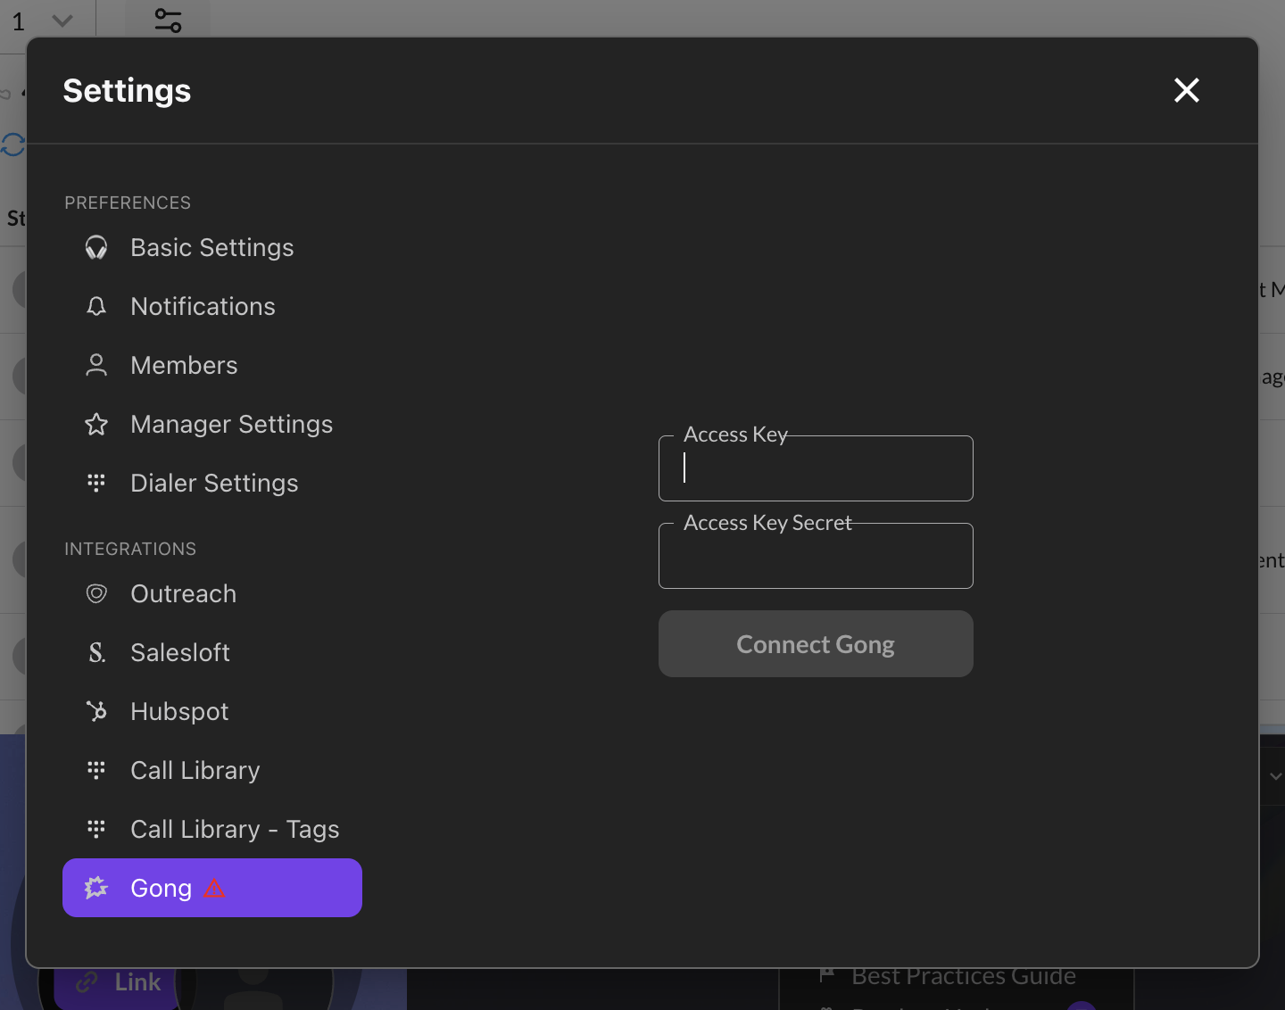1285x1010 pixels.
Task: Open Notifications preferences
Action: [x=212, y=306]
